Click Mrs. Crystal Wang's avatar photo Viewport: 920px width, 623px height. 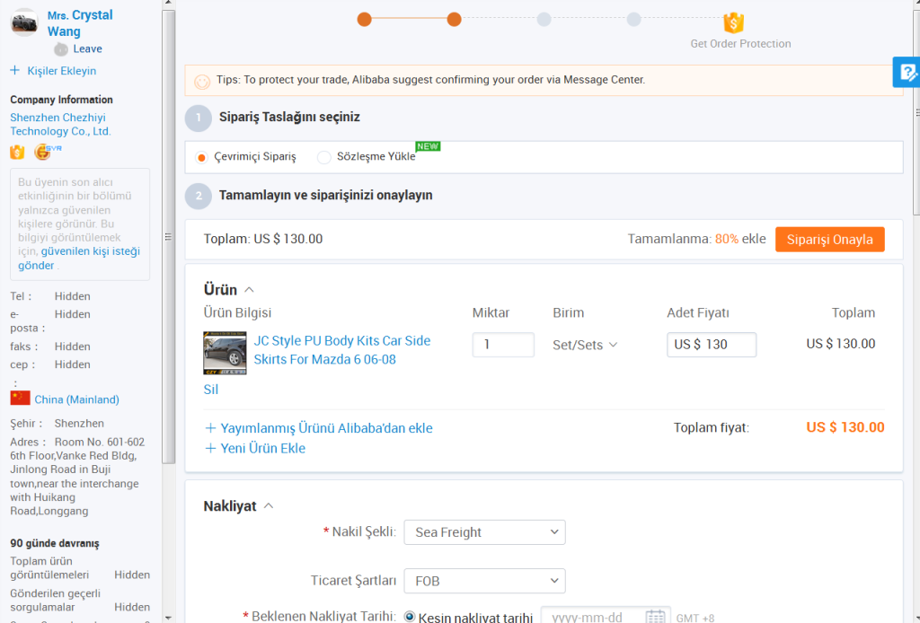pyautogui.click(x=24, y=22)
